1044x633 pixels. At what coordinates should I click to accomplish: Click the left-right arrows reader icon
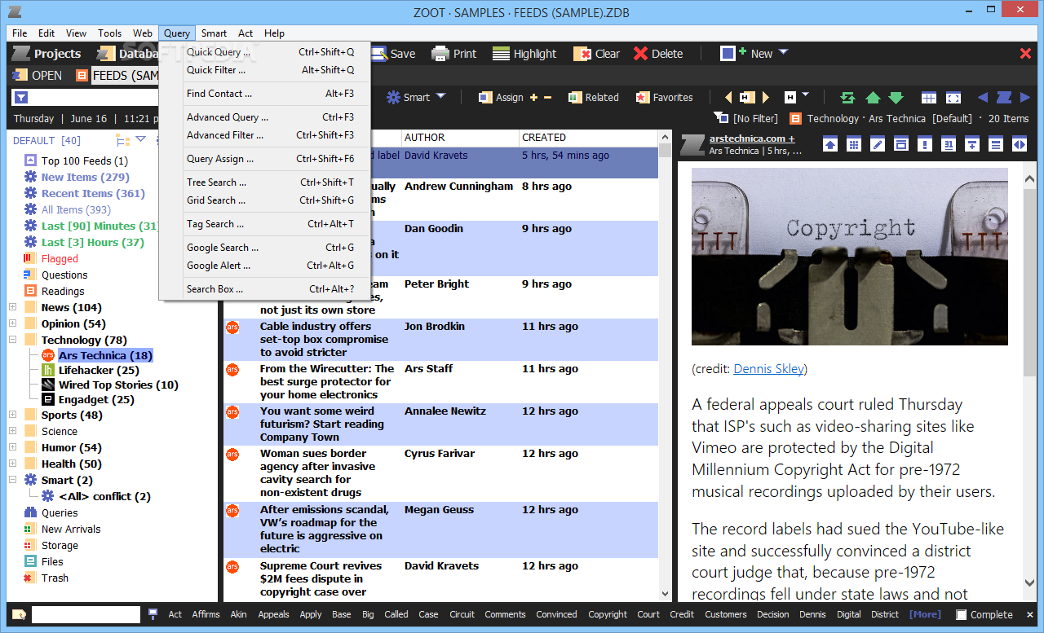click(x=1020, y=144)
